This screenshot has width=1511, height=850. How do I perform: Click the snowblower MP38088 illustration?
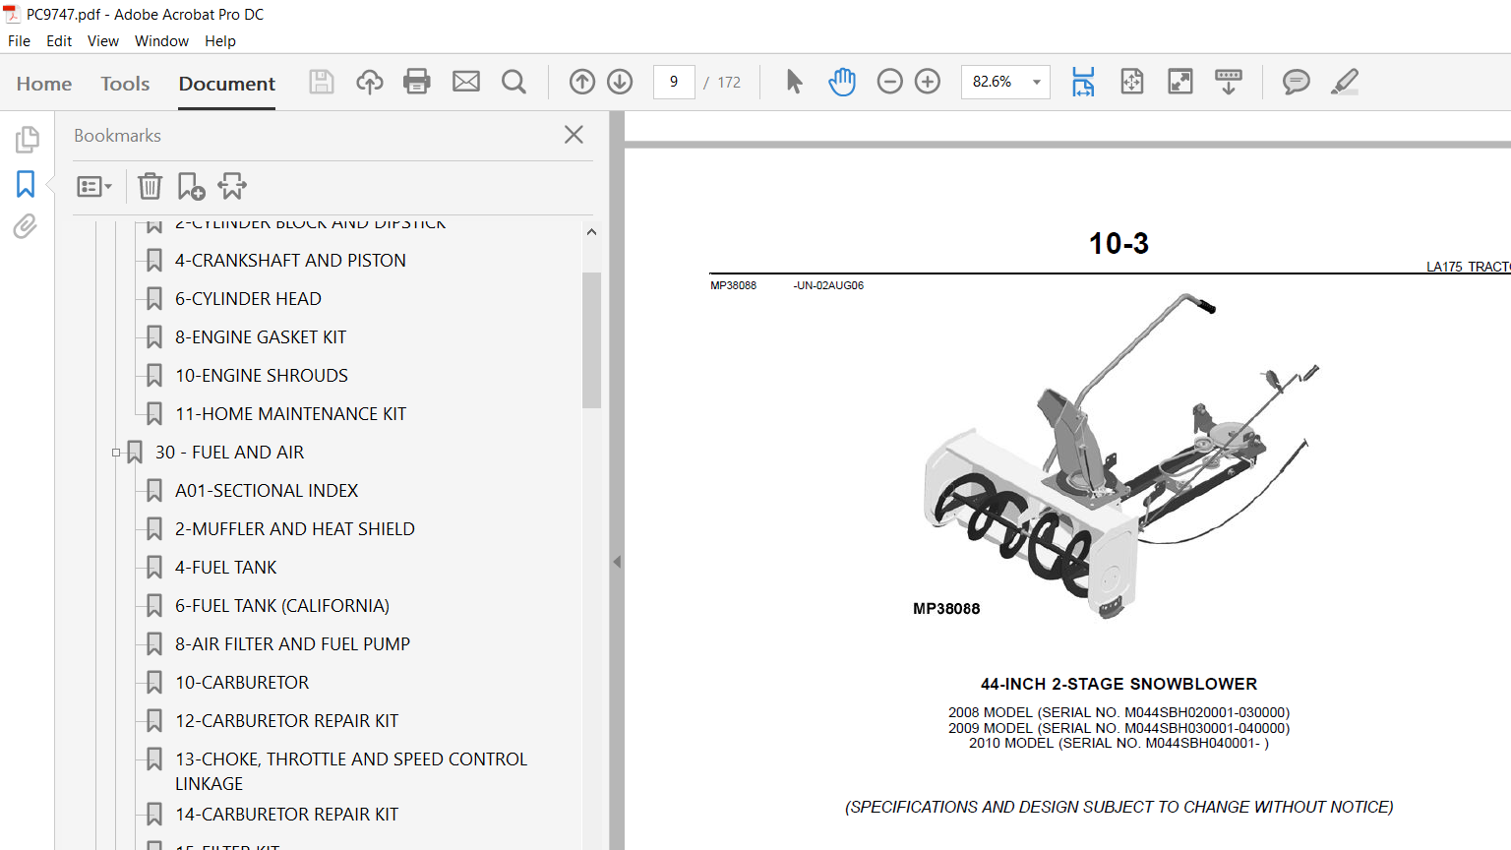coord(1119,455)
